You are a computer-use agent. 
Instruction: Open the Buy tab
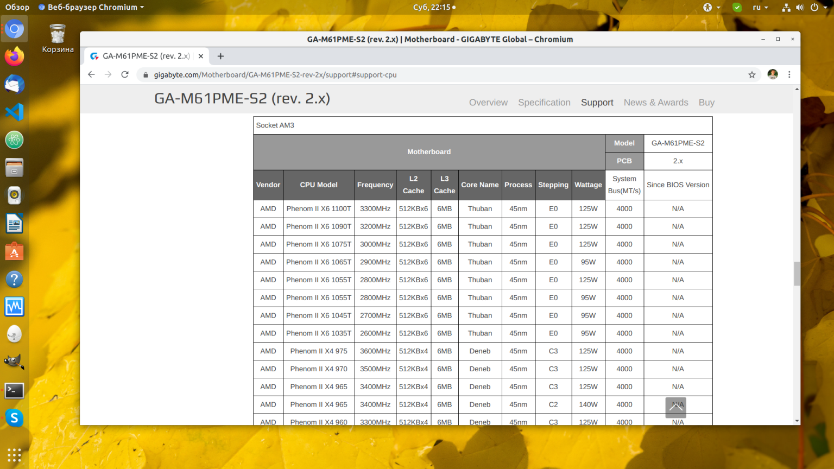pyautogui.click(x=706, y=103)
